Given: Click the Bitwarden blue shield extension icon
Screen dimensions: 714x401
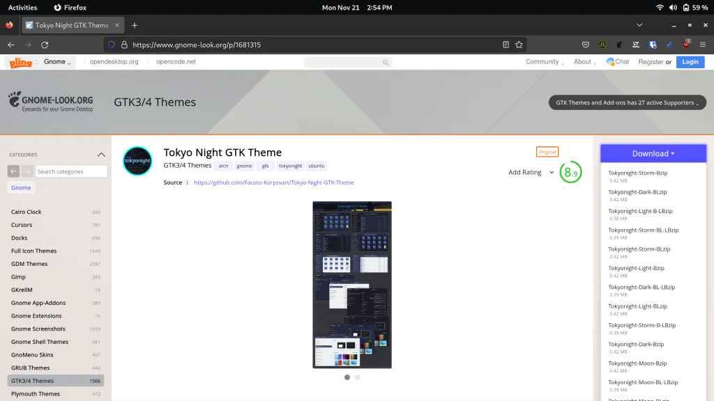Looking at the screenshot, I should coord(653,45).
